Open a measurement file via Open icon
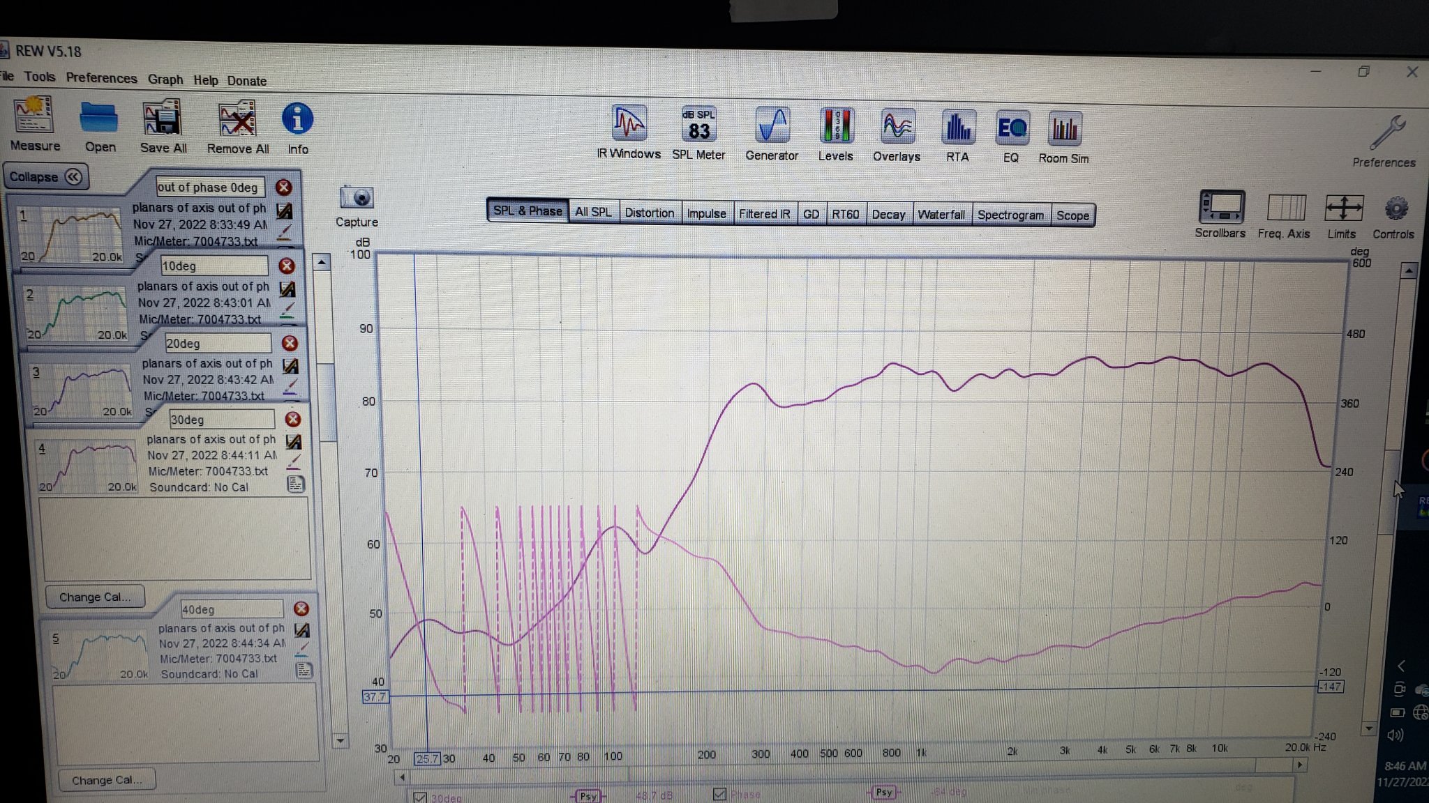Viewport: 1429px width, 803px height. [x=98, y=118]
